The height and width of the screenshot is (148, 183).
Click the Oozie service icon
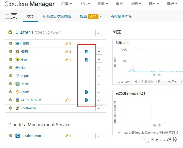(18, 84)
